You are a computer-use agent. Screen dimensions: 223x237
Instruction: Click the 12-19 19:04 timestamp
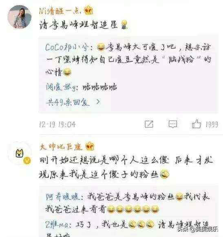point(57,125)
